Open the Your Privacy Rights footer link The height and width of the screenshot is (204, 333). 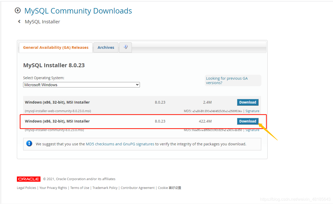[x=53, y=188]
